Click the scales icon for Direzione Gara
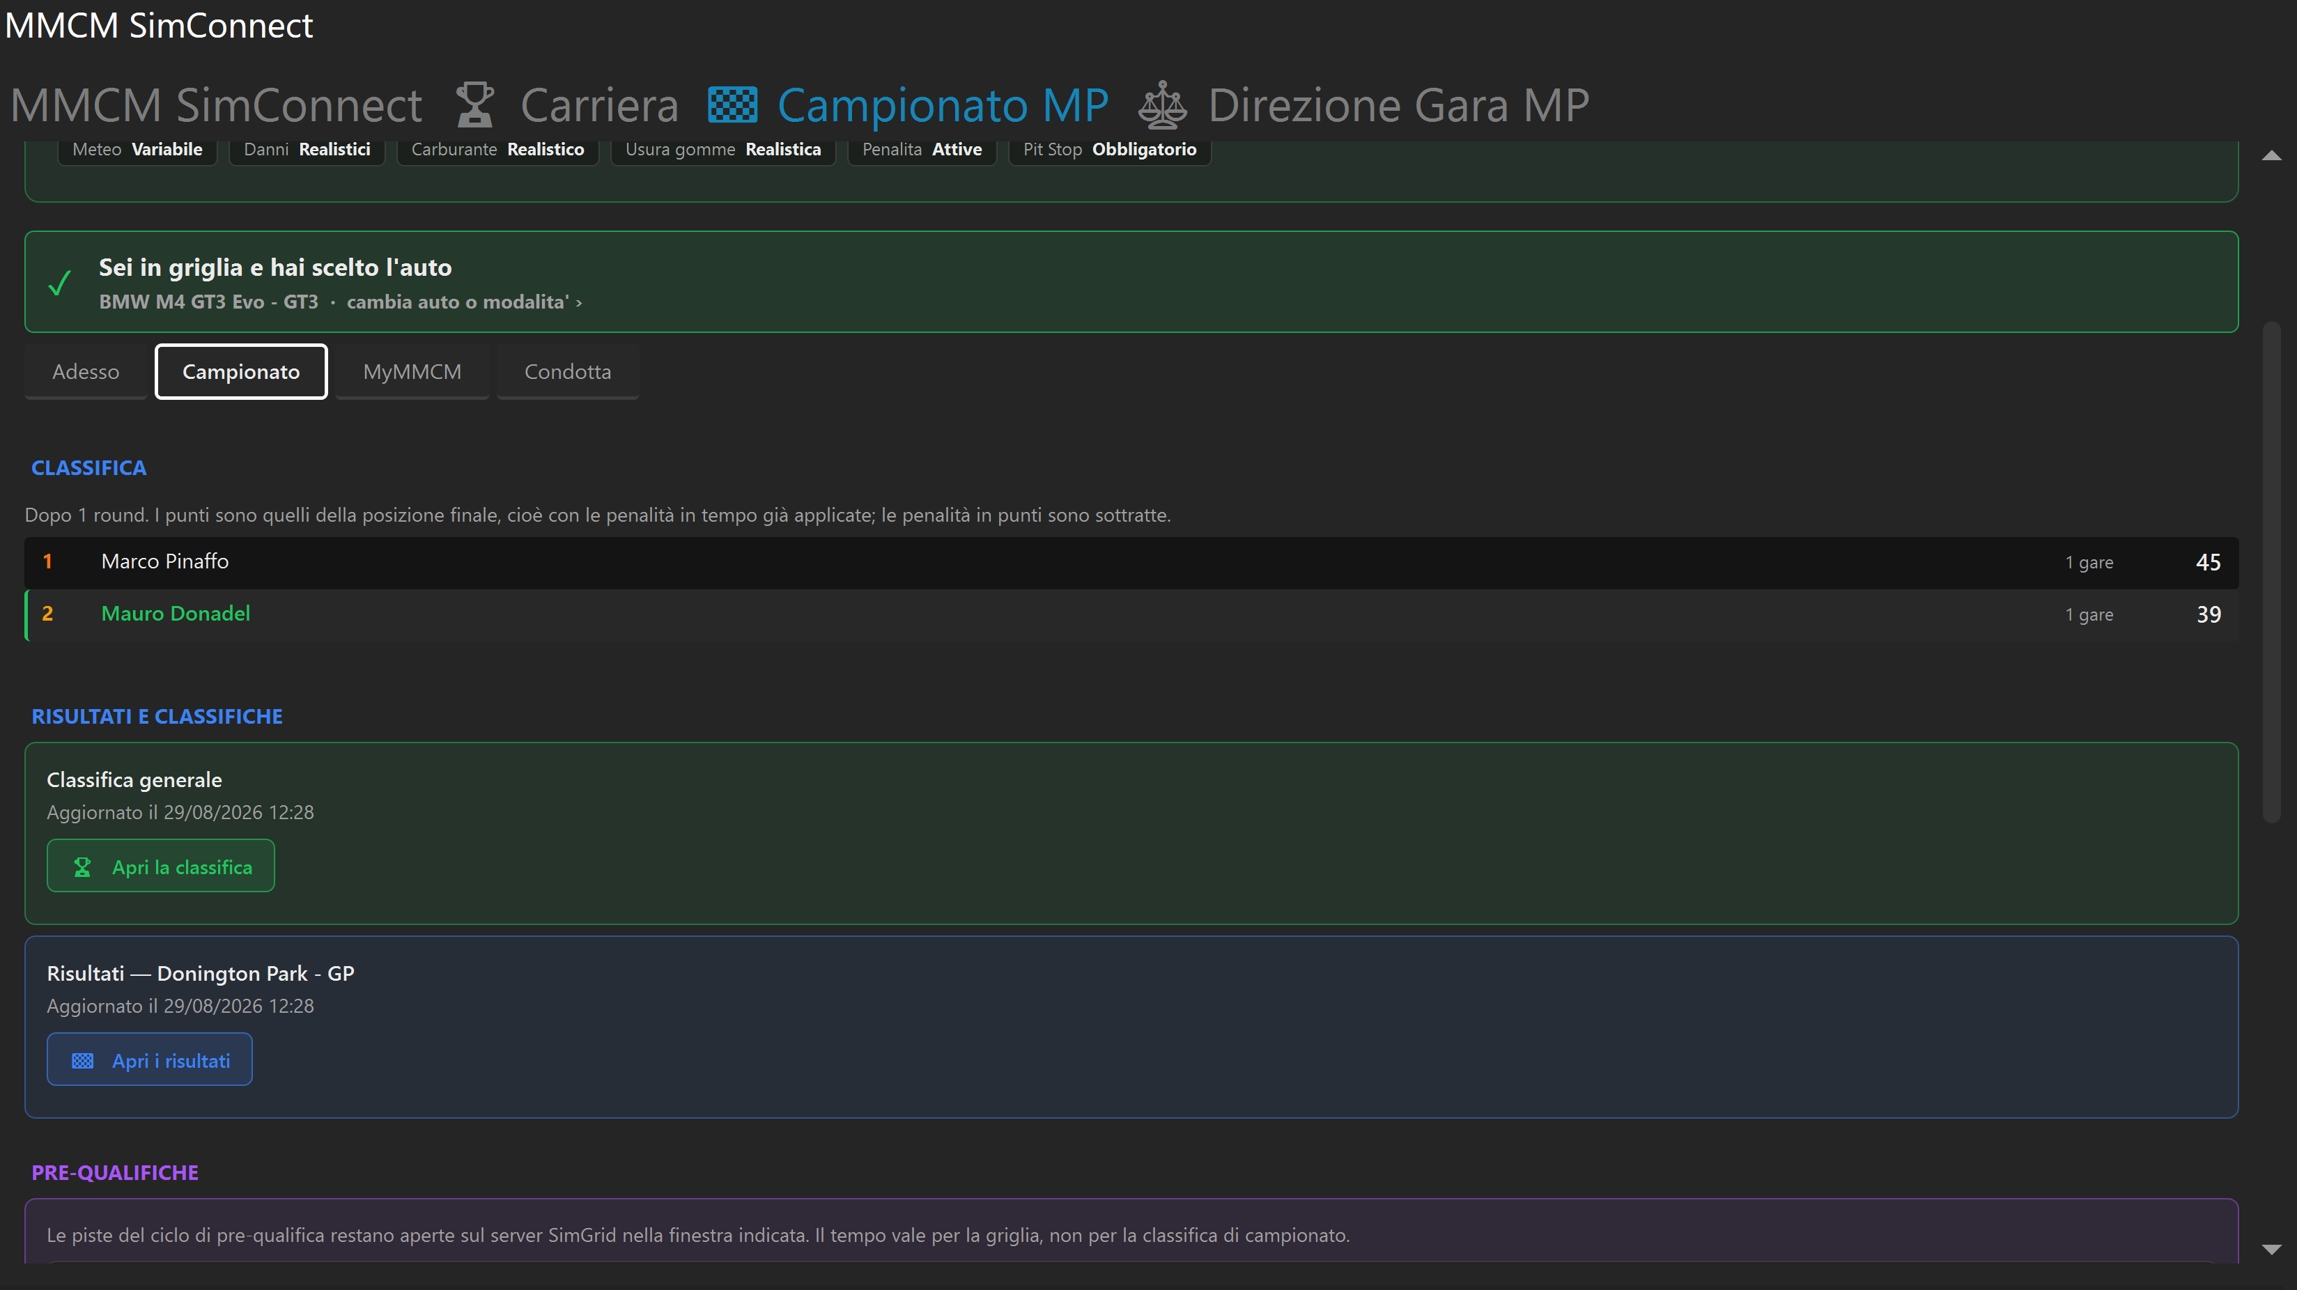The image size is (2297, 1290). [x=1162, y=105]
